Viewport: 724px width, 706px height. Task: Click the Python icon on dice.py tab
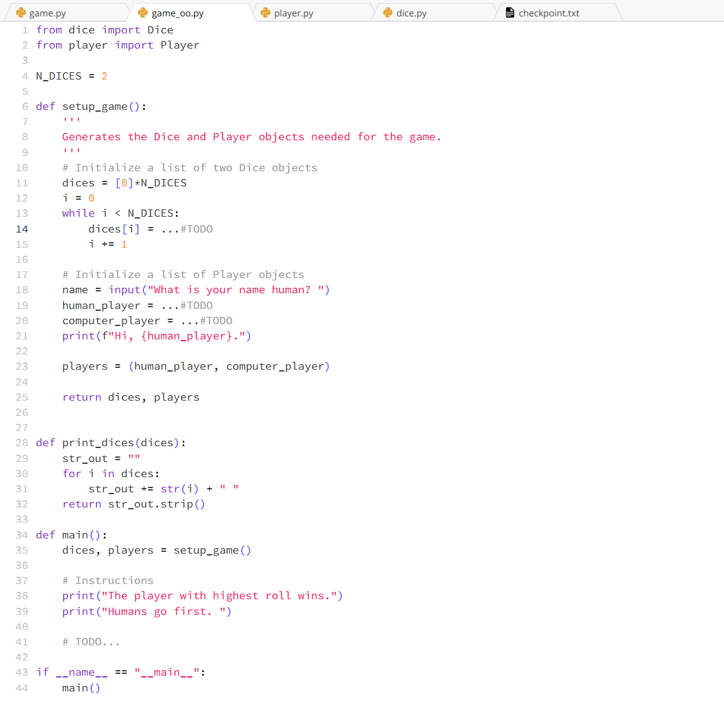point(387,11)
